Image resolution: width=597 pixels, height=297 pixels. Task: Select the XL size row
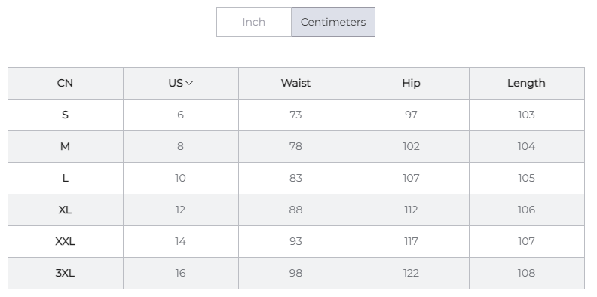click(x=296, y=210)
